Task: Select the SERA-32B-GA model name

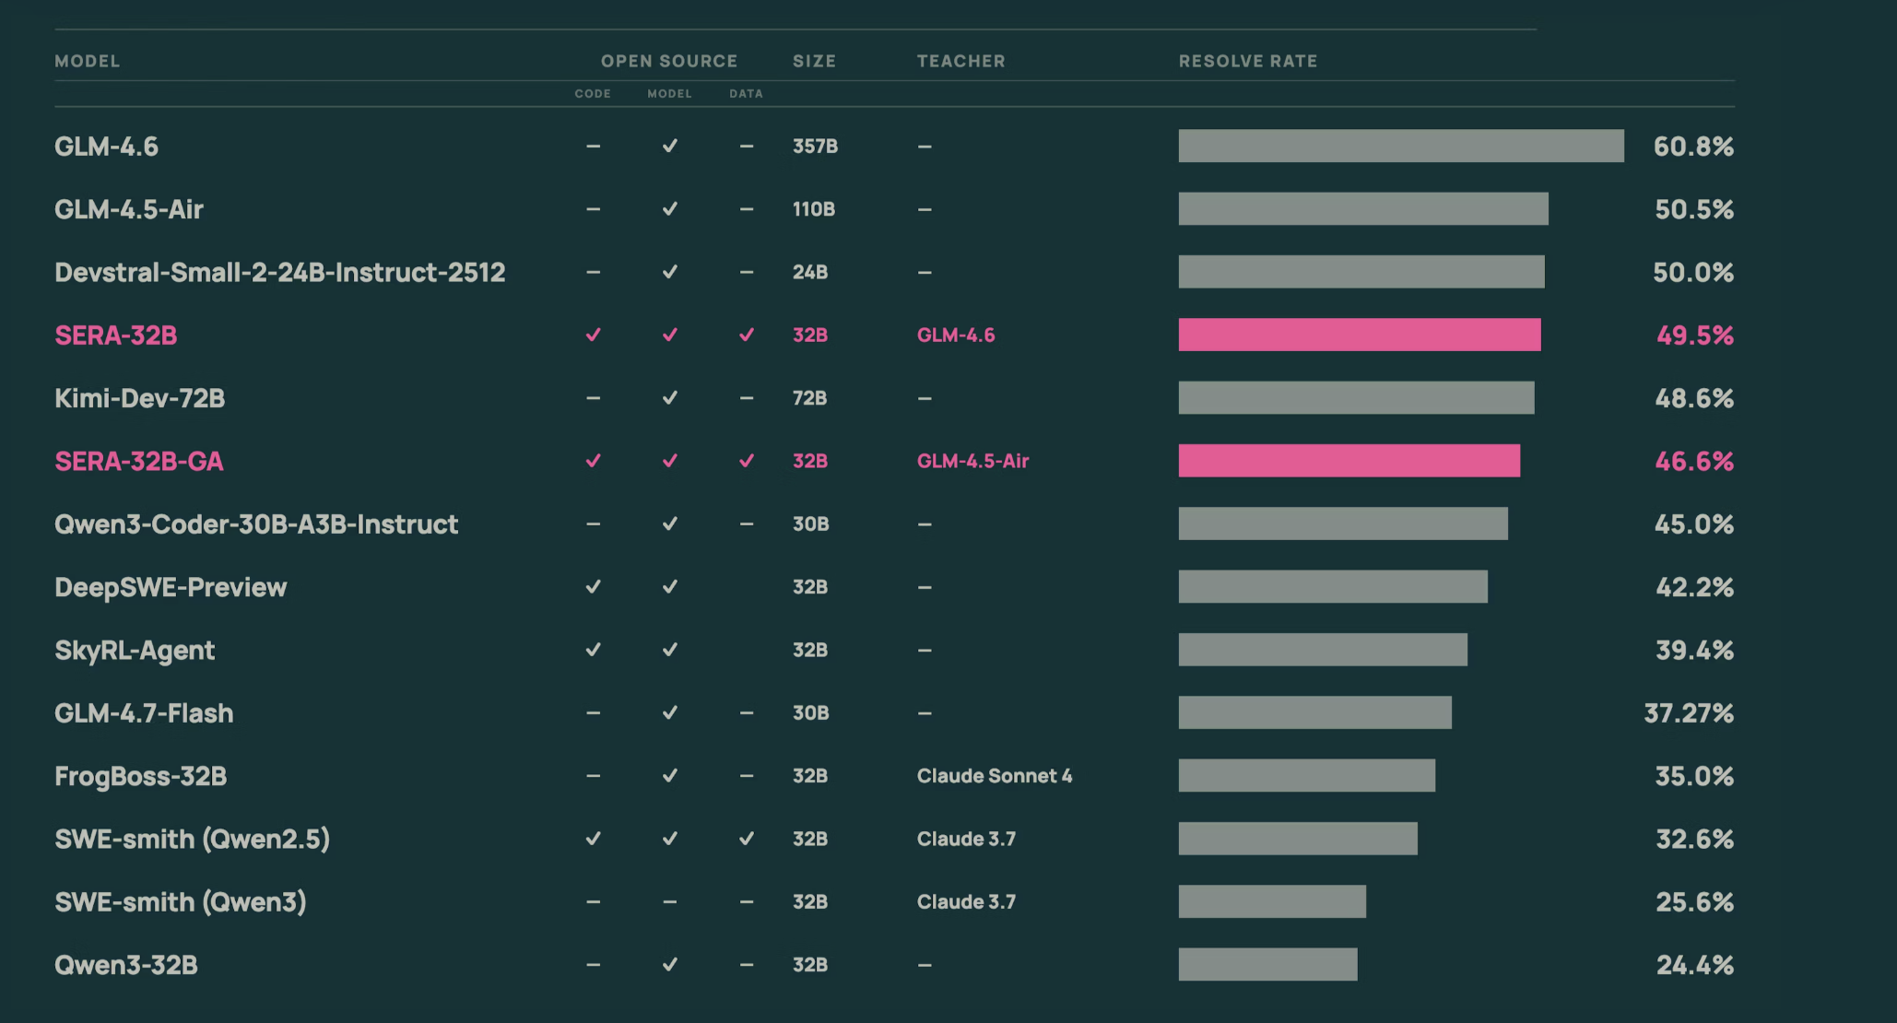Action: pos(138,461)
